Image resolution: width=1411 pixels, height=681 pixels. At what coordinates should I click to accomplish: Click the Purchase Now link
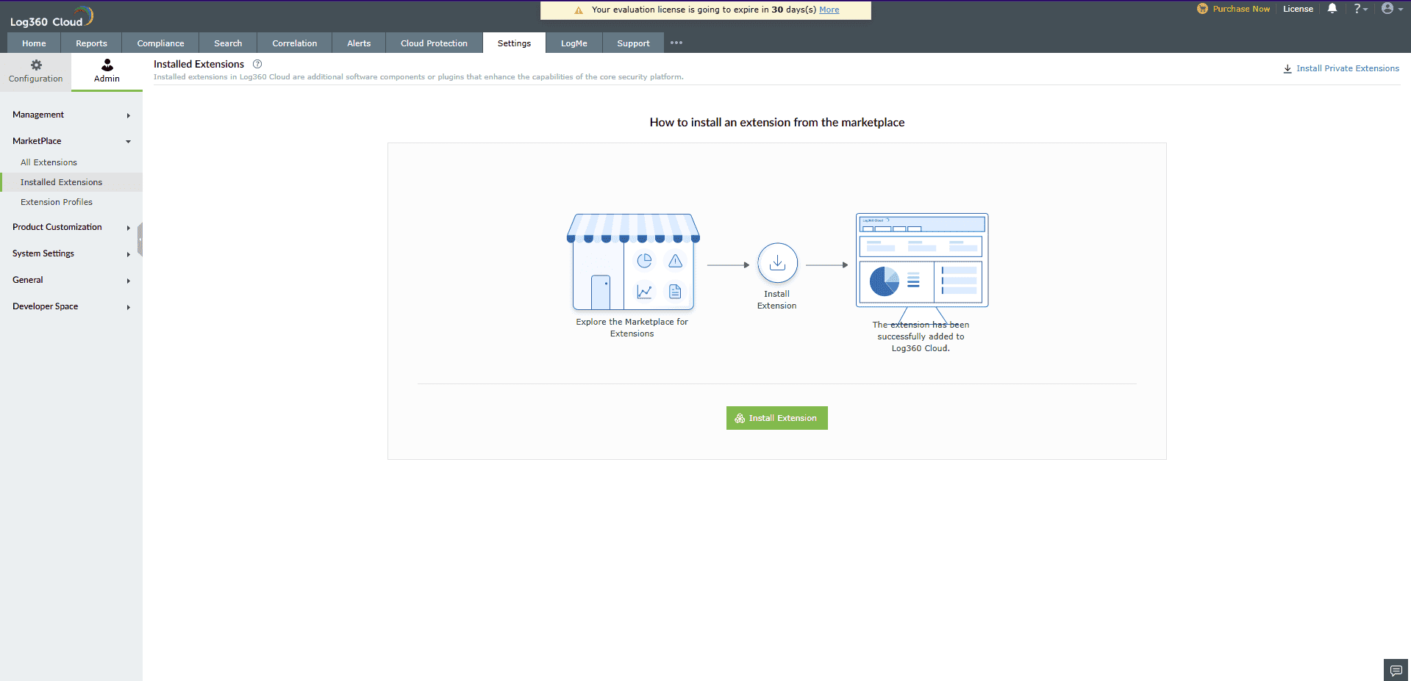tap(1241, 9)
